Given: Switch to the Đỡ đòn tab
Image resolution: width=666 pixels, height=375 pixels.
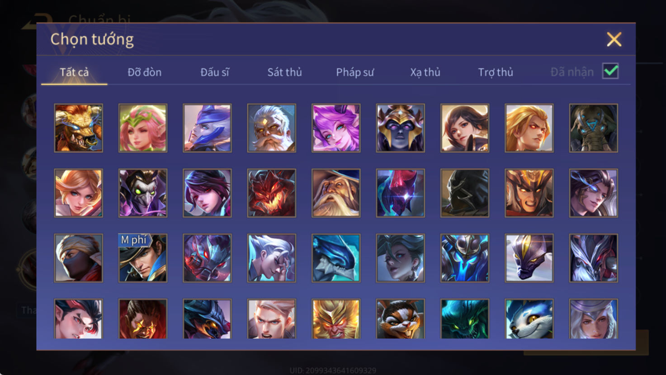Looking at the screenshot, I should [x=145, y=72].
